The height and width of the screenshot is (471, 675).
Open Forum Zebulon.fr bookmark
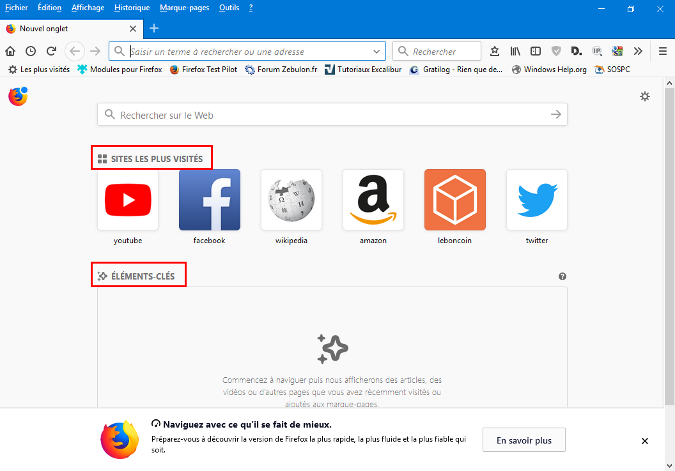(x=281, y=70)
